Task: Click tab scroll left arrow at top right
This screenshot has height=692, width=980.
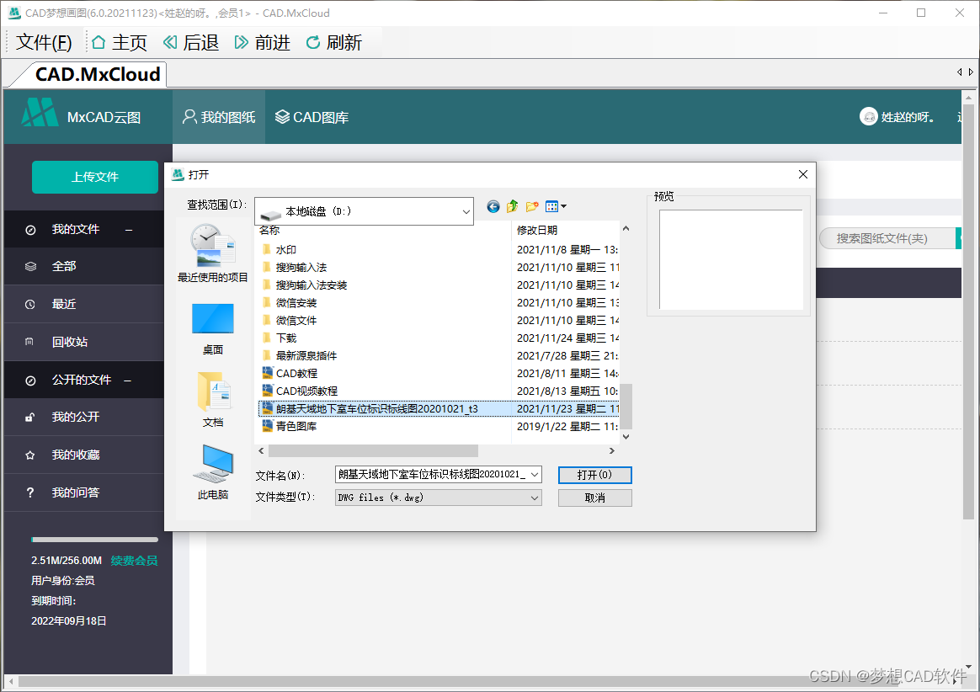Action: pyautogui.click(x=960, y=72)
